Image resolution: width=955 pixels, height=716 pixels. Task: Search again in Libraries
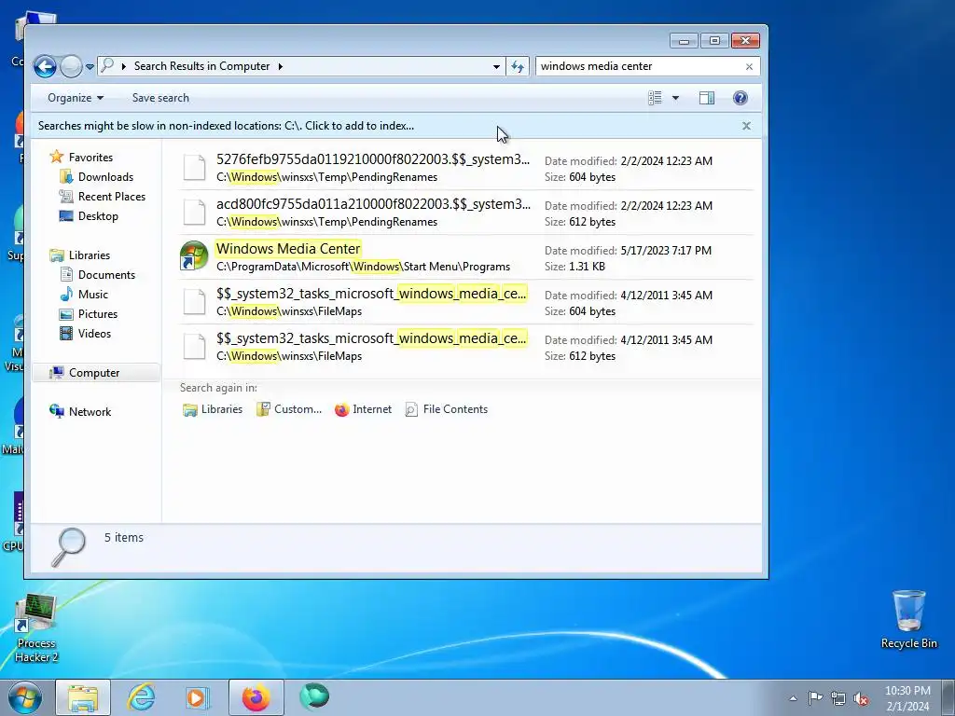(x=213, y=410)
